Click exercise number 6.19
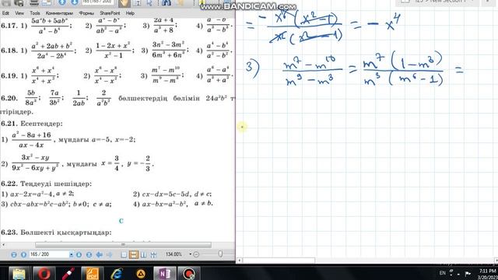The image size is (498, 280). click(x=9, y=75)
